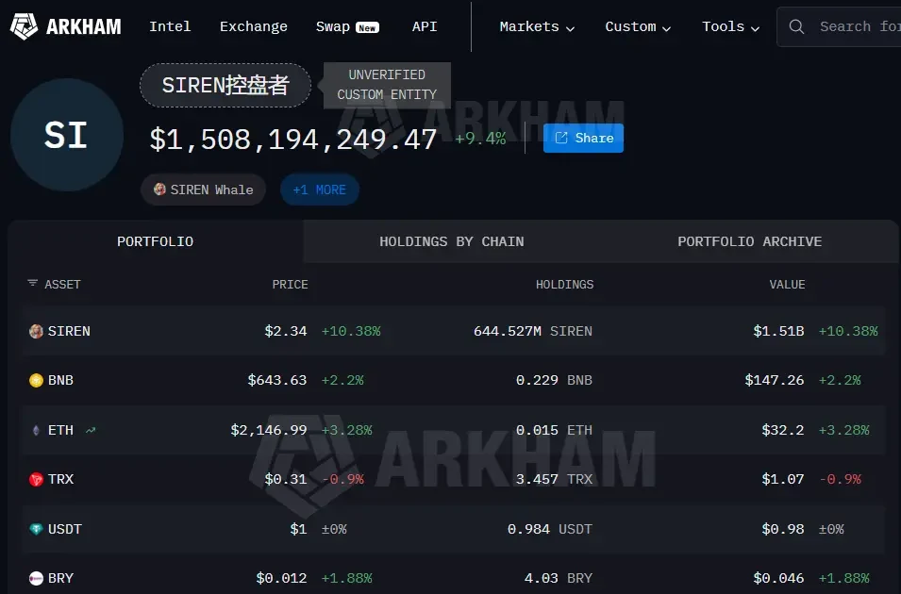Expand the Custom dropdown menu
This screenshot has height=594, width=901.
coord(638,26)
